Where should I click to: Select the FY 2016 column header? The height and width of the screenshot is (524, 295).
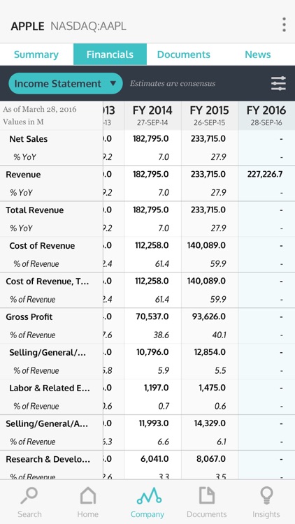pyautogui.click(x=266, y=115)
